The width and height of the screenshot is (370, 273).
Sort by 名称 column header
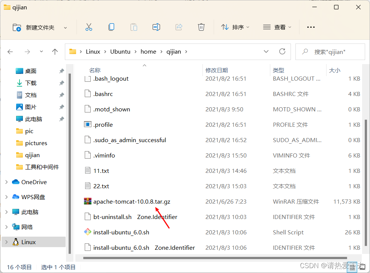coord(95,70)
